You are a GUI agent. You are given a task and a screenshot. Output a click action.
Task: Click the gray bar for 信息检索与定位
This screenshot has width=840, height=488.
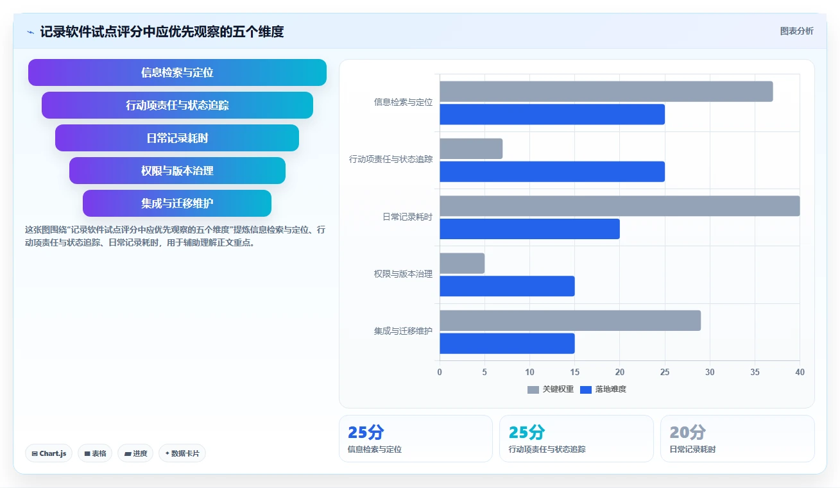coord(606,92)
